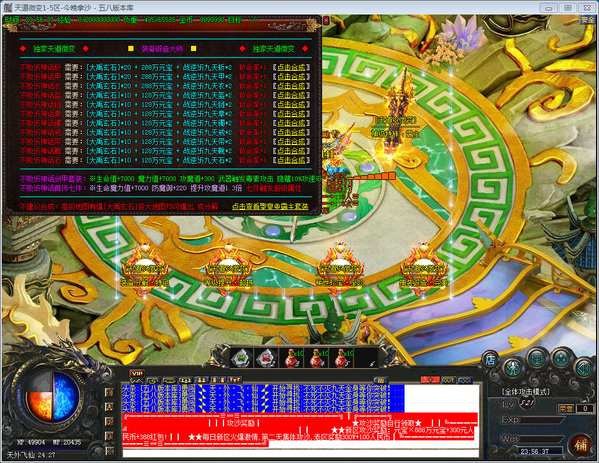This screenshot has height=463, width=599.
Task: Talk to the 装备分解·特色 NPC
Action: (145, 271)
